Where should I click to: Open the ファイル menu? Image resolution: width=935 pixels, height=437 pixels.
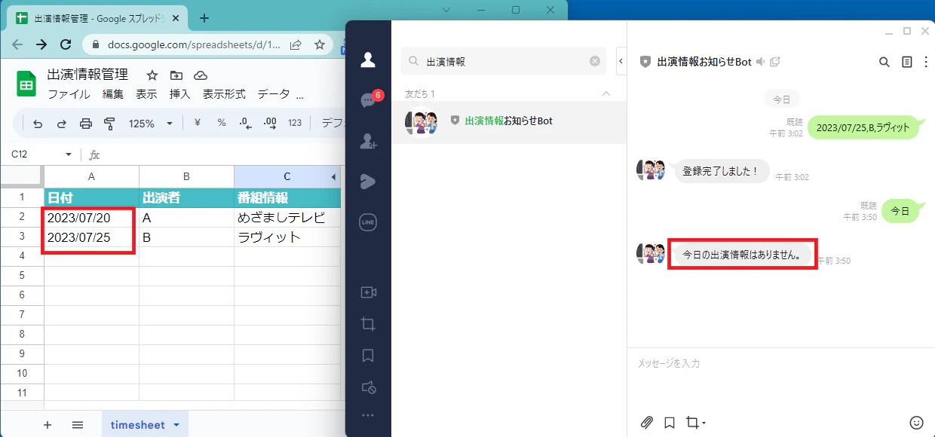69,94
